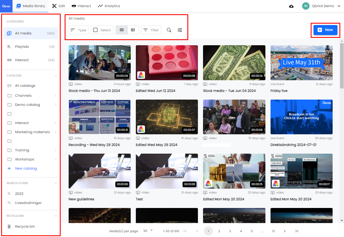This screenshot has width=344, height=237.
Task: Click the Qbrick logo in the header
Action: 6,6
